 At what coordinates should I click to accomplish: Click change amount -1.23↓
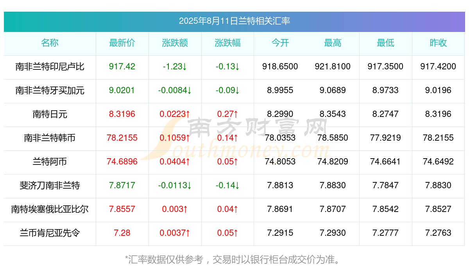pyautogui.click(x=175, y=67)
